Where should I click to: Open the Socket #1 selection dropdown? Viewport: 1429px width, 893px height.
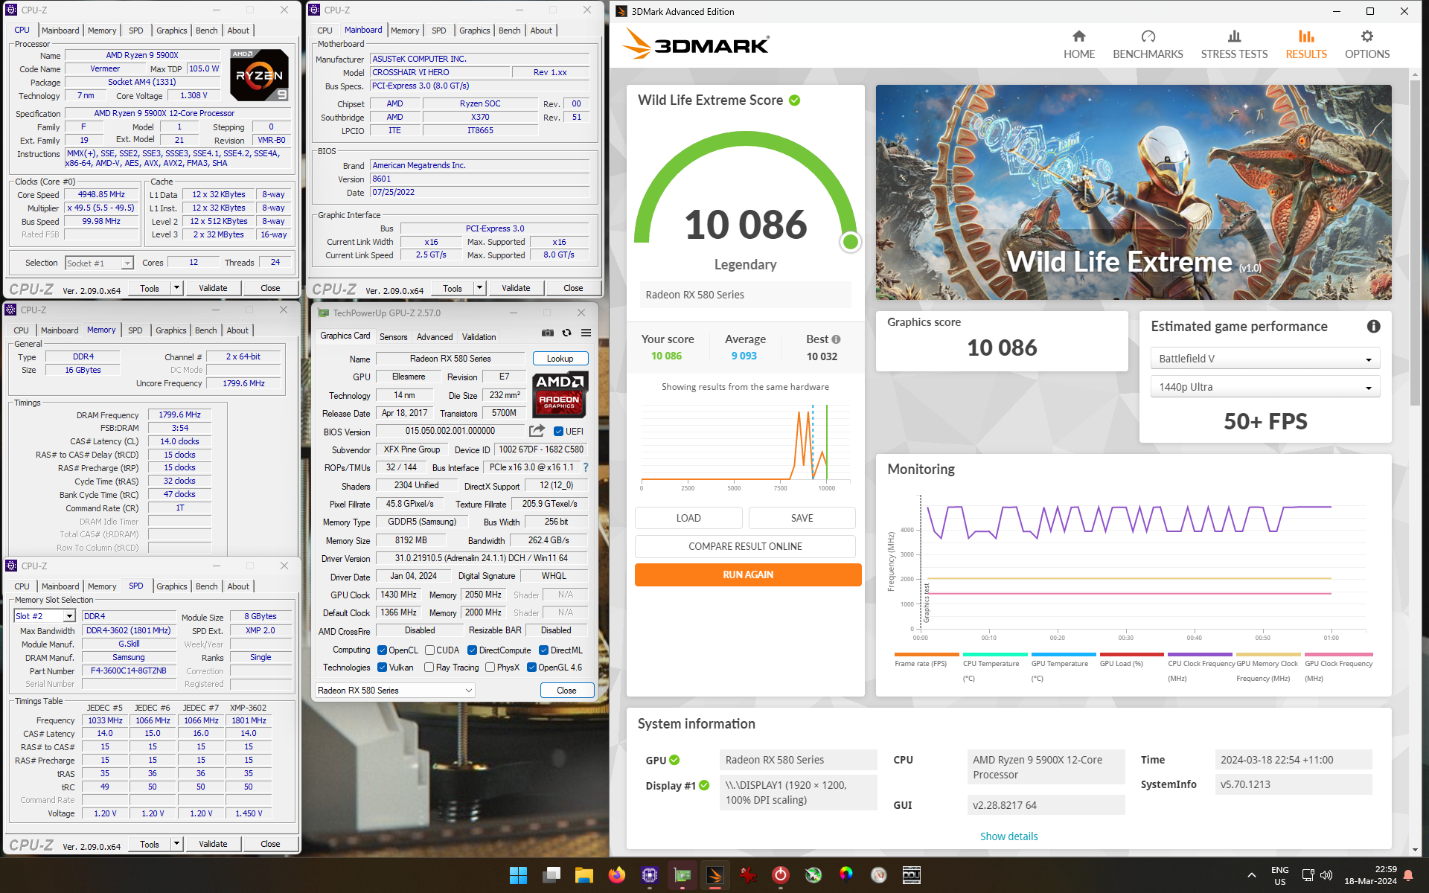click(99, 263)
